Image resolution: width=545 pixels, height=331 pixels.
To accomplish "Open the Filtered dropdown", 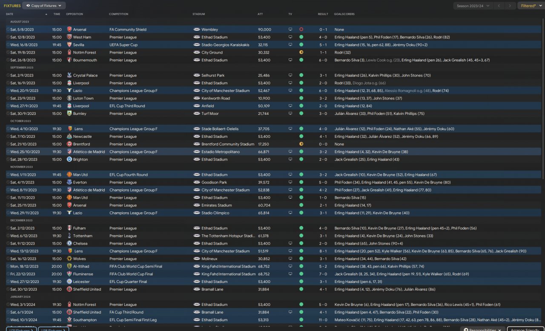I will [531, 6].
